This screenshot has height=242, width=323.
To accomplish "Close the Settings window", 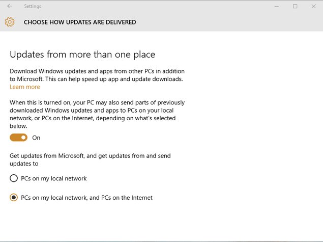I will coord(313,6).
